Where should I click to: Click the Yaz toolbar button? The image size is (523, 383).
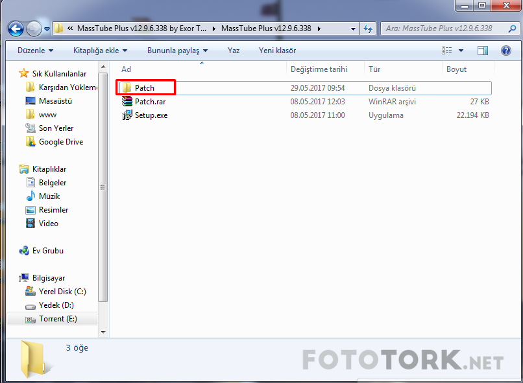tap(234, 51)
